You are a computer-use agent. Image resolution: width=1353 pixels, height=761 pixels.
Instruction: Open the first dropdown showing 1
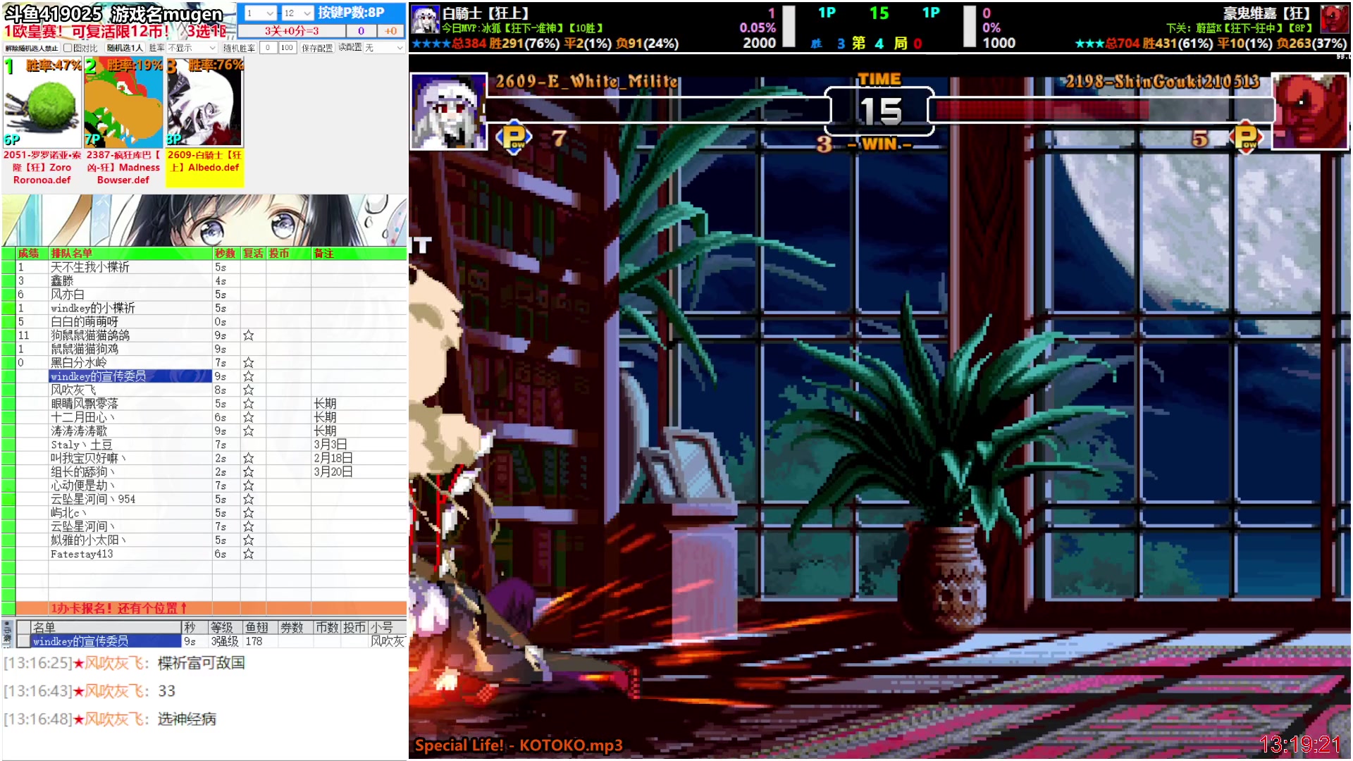pos(259,13)
